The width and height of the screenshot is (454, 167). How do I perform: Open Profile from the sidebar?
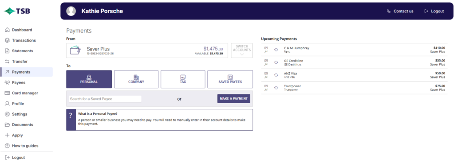27,104
